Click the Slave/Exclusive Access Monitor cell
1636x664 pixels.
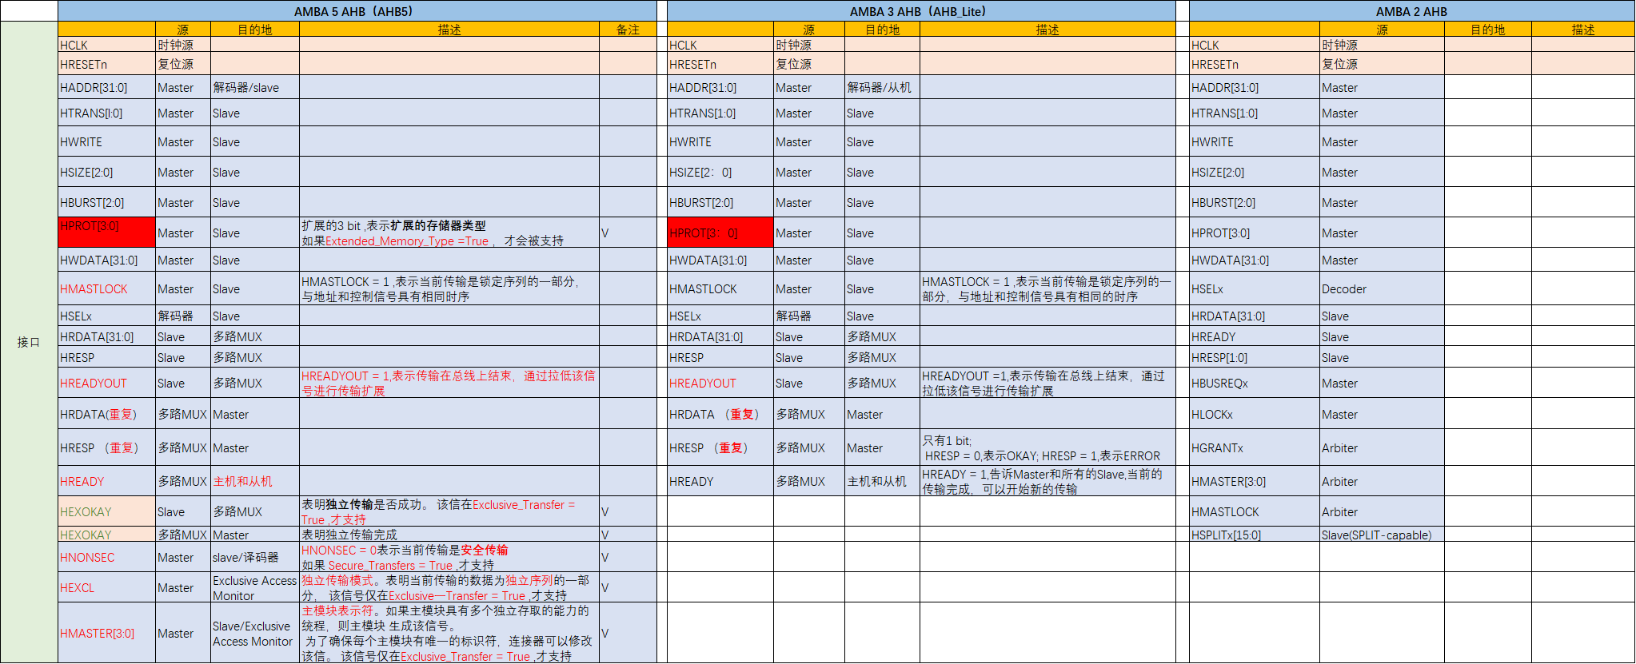pyautogui.click(x=255, y=633)
